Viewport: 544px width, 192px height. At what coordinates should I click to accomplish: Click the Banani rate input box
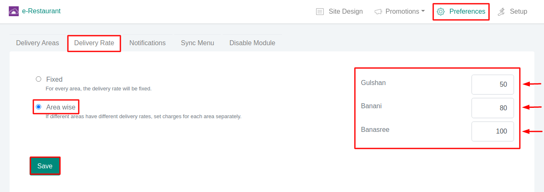(492, 108)
